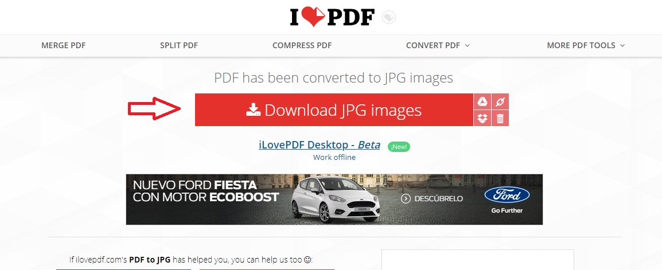Delete the files with the trash icon
The height and width of the screenshot is (270, 662).
click(x=500, y=118)
